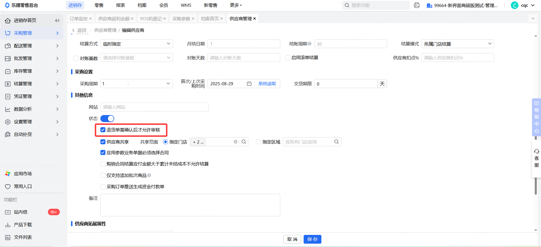Image resolution: width=541 pixels, height=247 pixels.
Task: Click the search icon for designated stores
Action: [244, 142]
